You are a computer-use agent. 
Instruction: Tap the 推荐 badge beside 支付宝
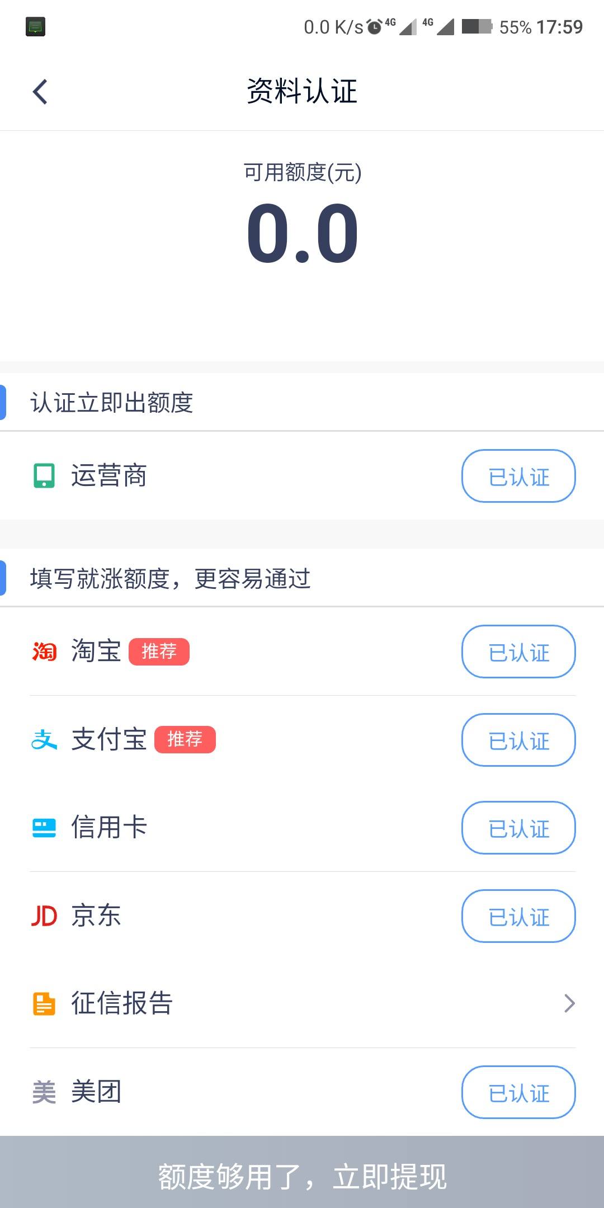pos(185,739)
